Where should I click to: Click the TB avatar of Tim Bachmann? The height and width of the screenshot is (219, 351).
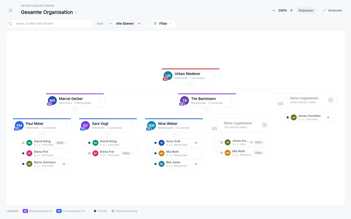(x=185, y=100)
